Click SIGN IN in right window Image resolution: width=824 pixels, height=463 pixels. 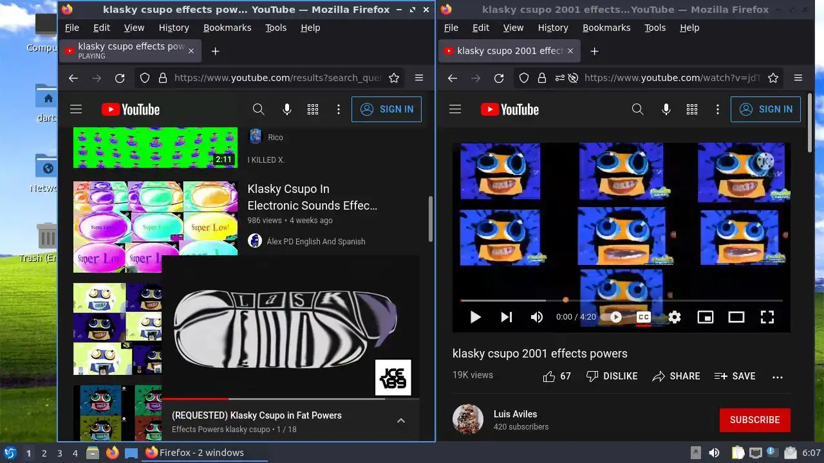pos(766,109)
